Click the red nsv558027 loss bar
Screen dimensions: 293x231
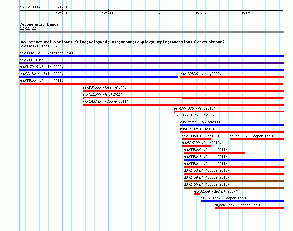click(x=257, y=139)
